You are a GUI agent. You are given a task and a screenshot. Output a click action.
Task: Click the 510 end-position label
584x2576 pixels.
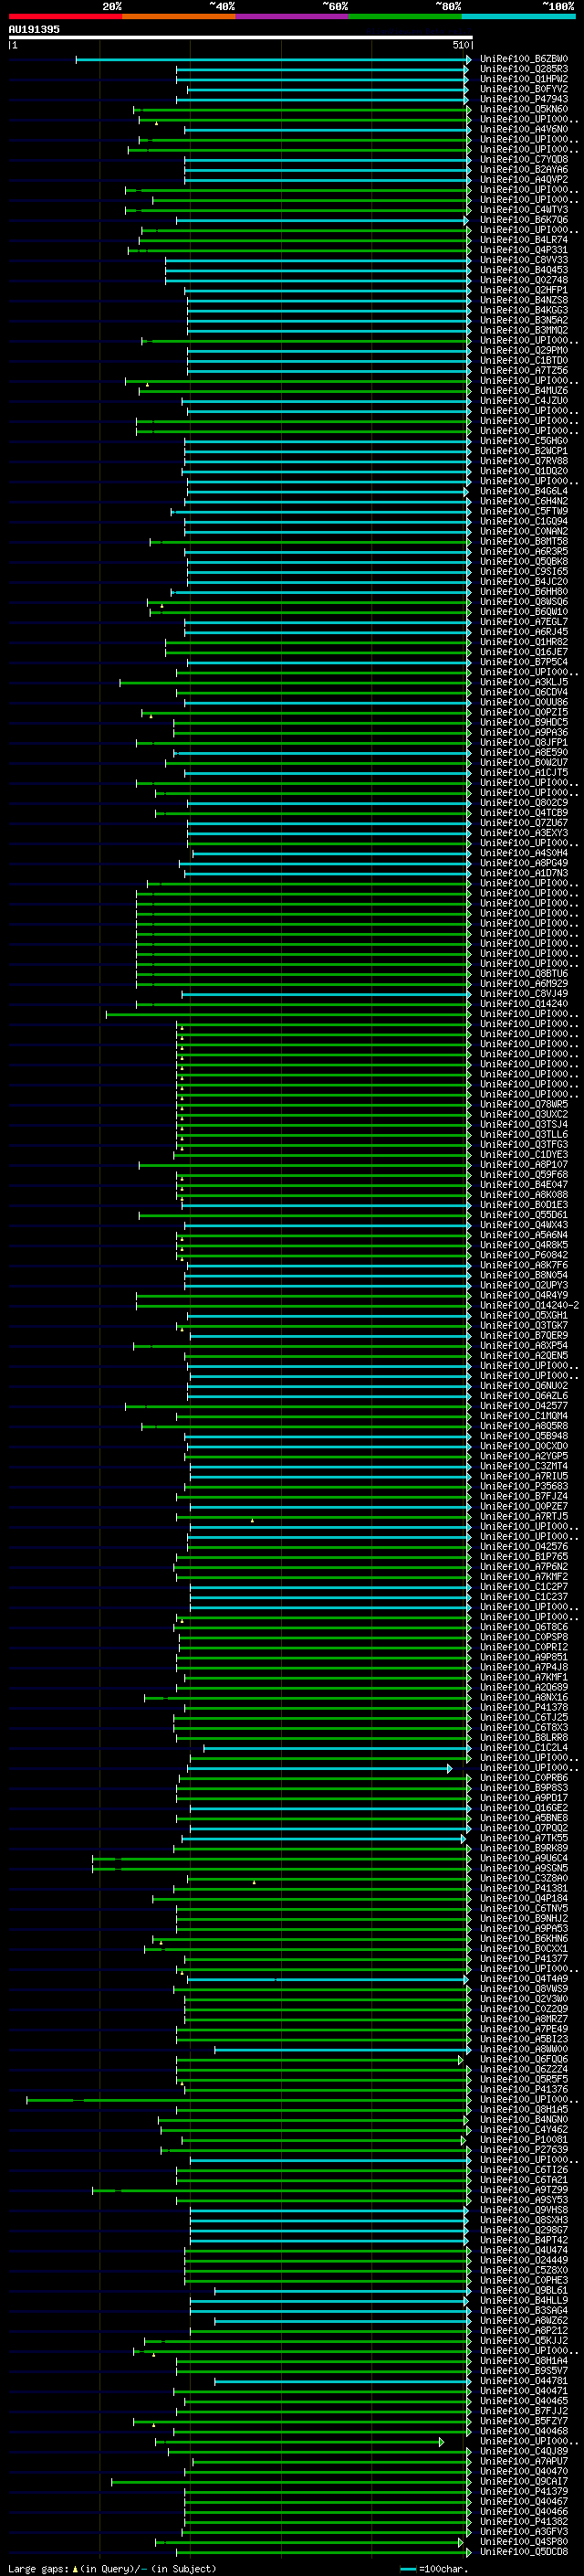[460, 45]
